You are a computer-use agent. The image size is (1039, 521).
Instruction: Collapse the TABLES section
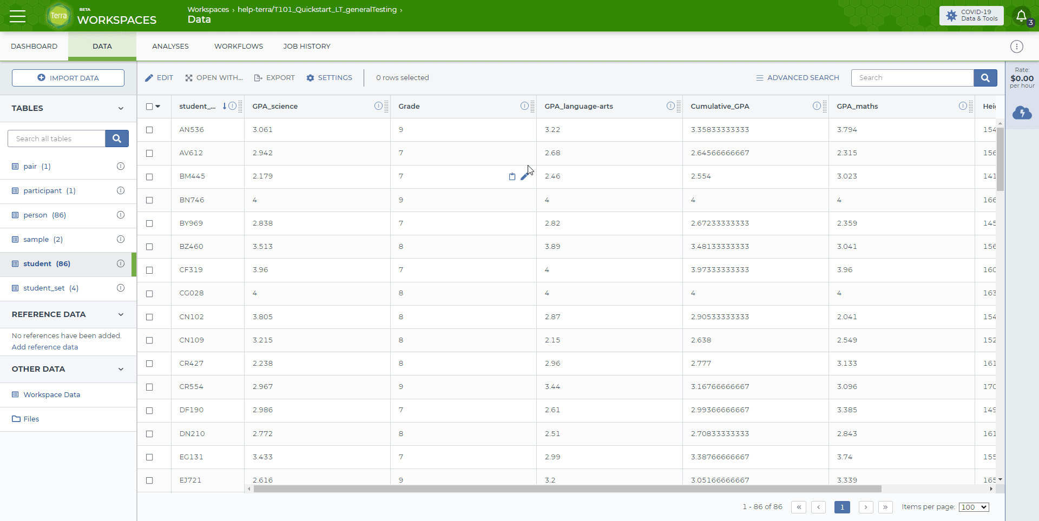[x=121, y=108]
